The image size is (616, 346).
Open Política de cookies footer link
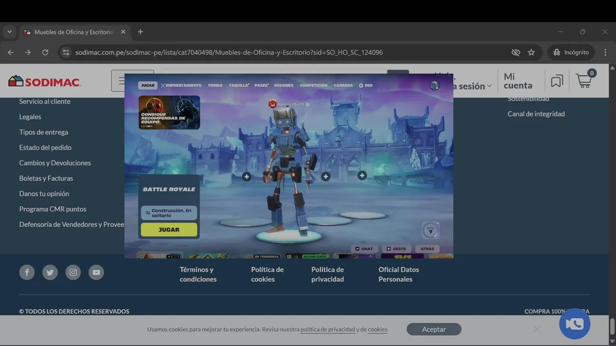tap(267, 274)
